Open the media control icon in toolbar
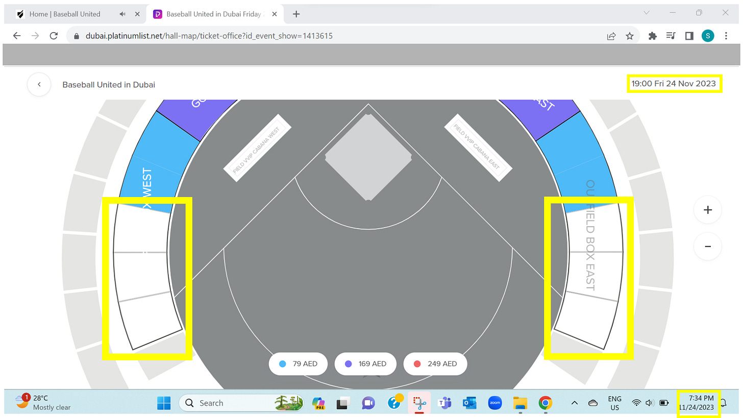This screenshot has width=743, height=418. click(x=671, y=36)
